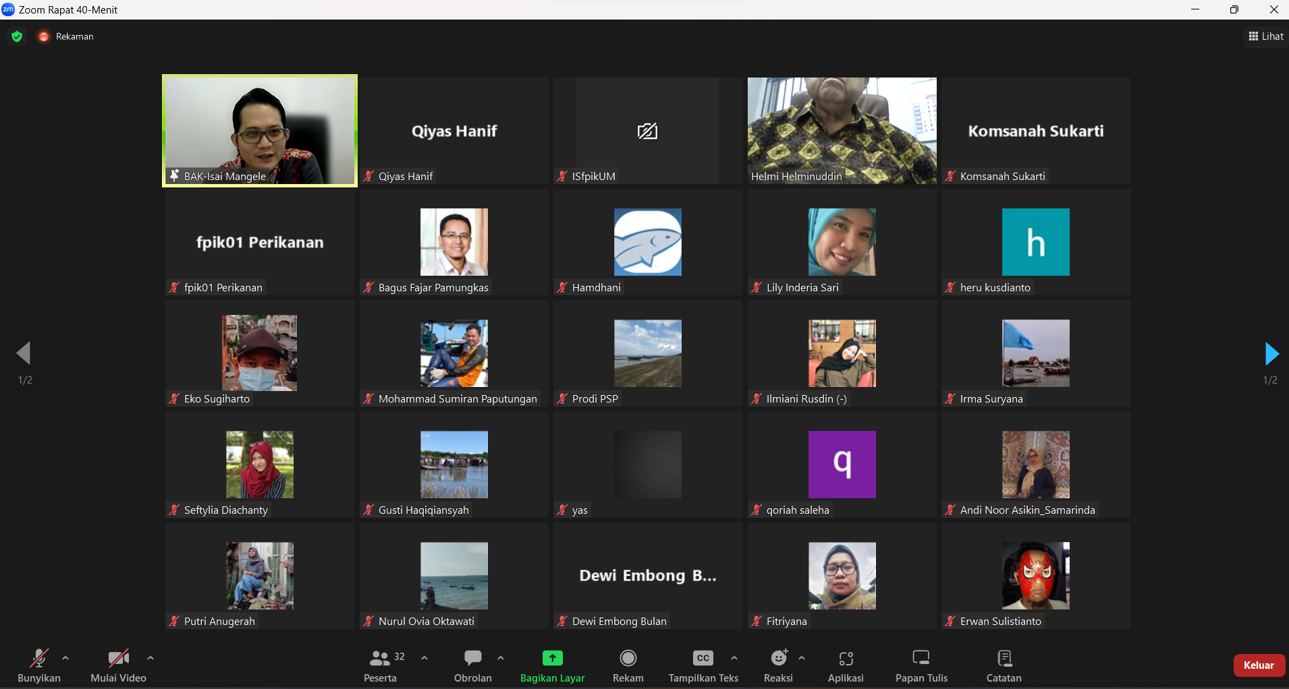1289x689 pixels.
Task: Open the Catatan notes panel
Action: click(1004, 659)
